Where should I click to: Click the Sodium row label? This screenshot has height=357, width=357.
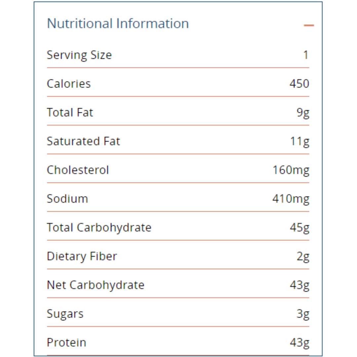coord(67,199)
